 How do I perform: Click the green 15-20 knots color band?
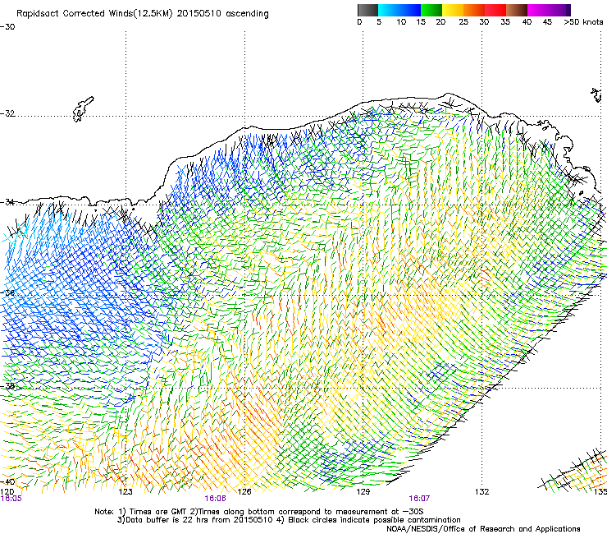431,10
